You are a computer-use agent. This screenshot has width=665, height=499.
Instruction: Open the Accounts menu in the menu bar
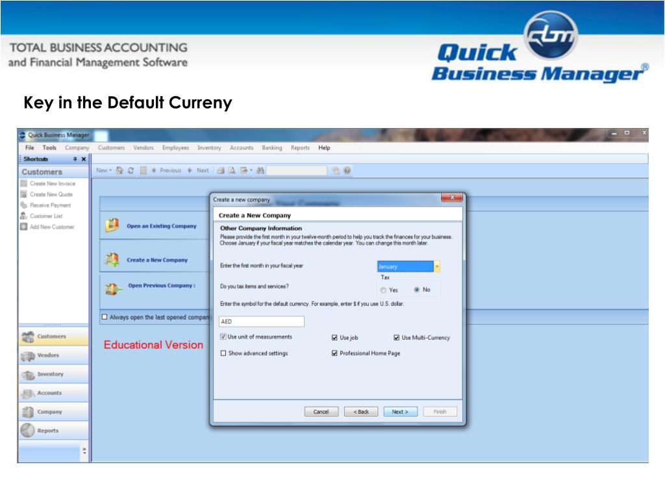click(242, 147)
